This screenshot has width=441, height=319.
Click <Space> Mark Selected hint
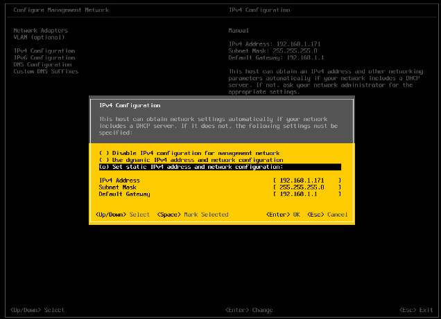coord(193,215)
